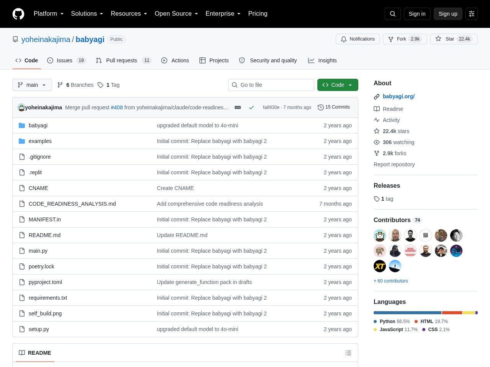Open the main.py file
490x367 pixels.
pos(38,251)
